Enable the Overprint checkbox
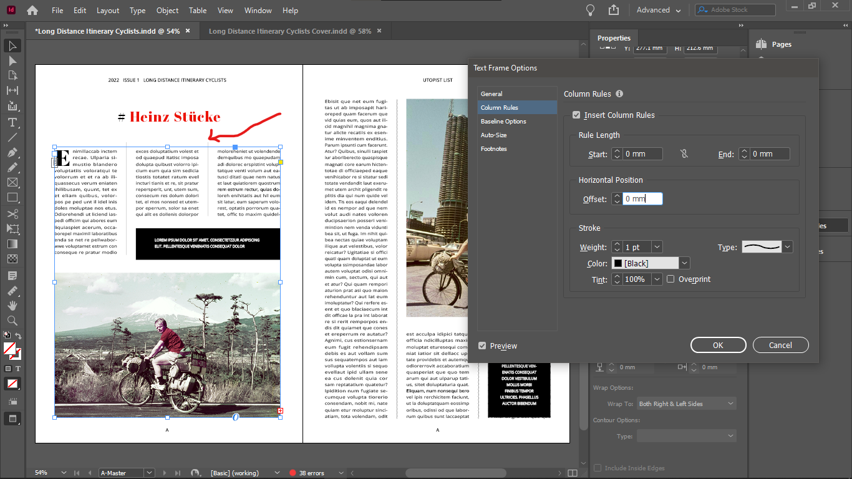Screen dimensions: 852x479 [670, 279]
